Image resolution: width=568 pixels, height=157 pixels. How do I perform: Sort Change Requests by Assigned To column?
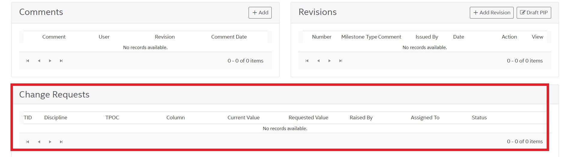pyautogui.click(x=425, y=118)
